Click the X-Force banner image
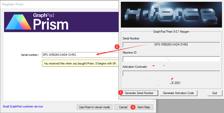Image resolution: width=224 pixels, height=113 pixels. (x=171, y=14)
